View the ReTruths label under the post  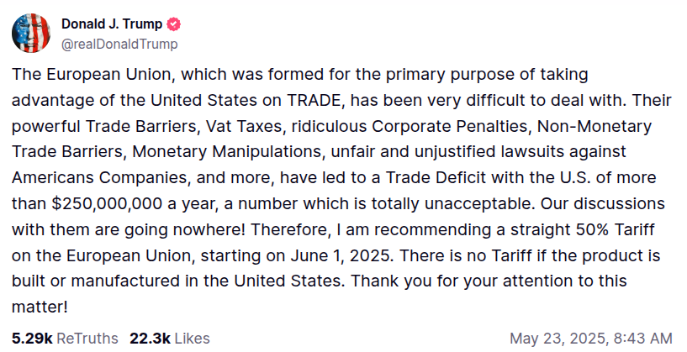(x=87, y=339)
